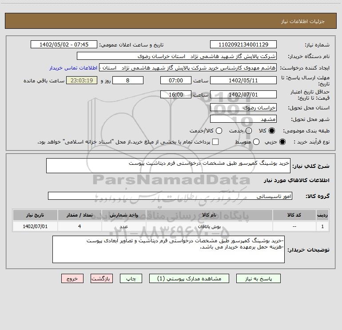Click the پاسخ به نیاز button
The image size is (342, 330).
coord(258,279)
